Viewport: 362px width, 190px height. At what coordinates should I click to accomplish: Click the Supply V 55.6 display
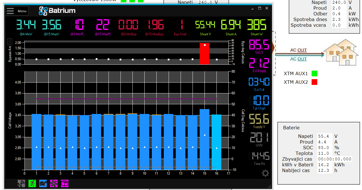pyautogui.click(x=259, y=119)
